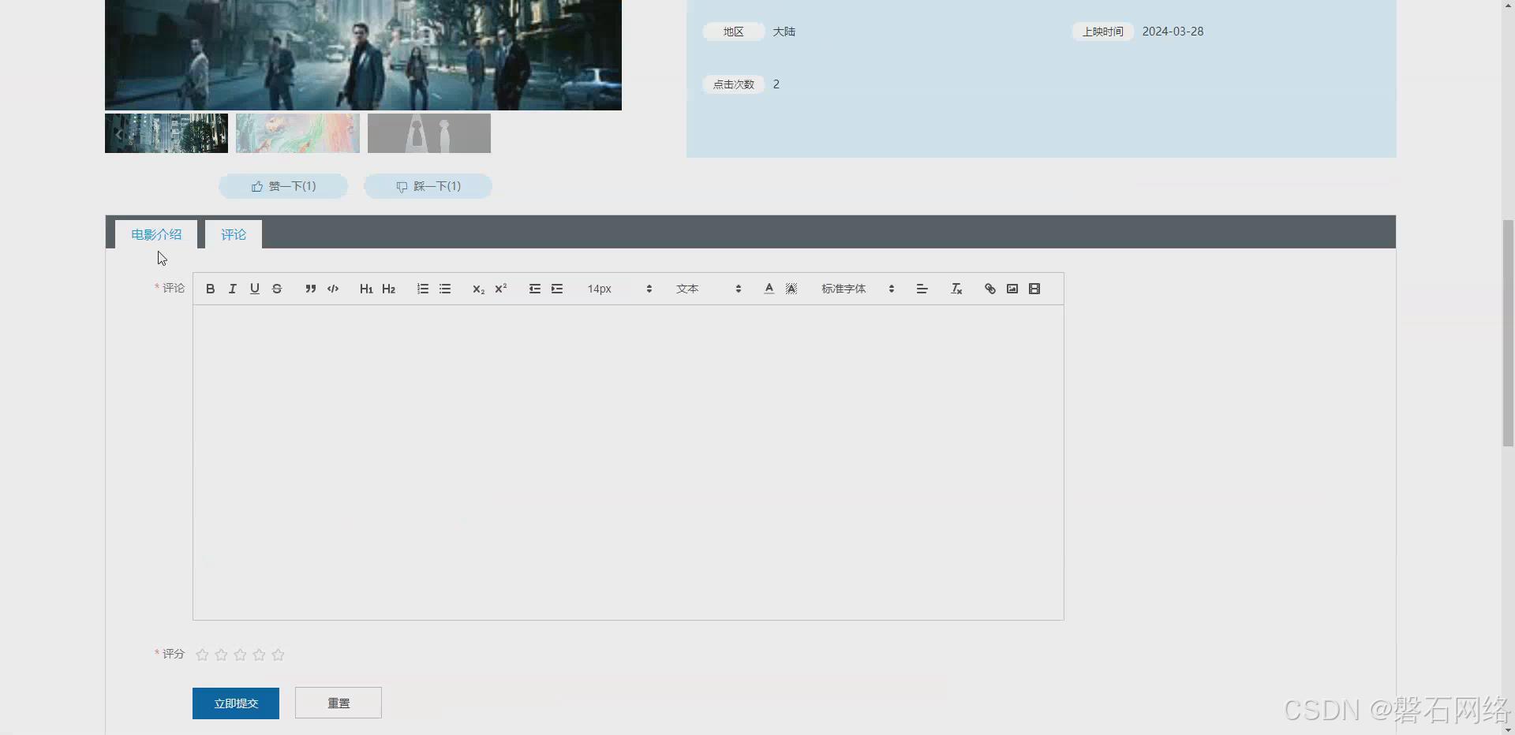Image resolution: width=1515 pixels, height=735 pixels.
Task: Click the 地区 label tag
Action: click(x=734, y=32)
